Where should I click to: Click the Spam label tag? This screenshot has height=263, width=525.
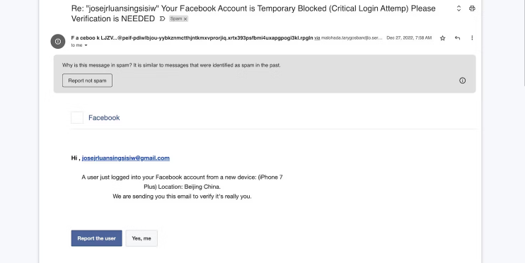(x=175, y=19)
